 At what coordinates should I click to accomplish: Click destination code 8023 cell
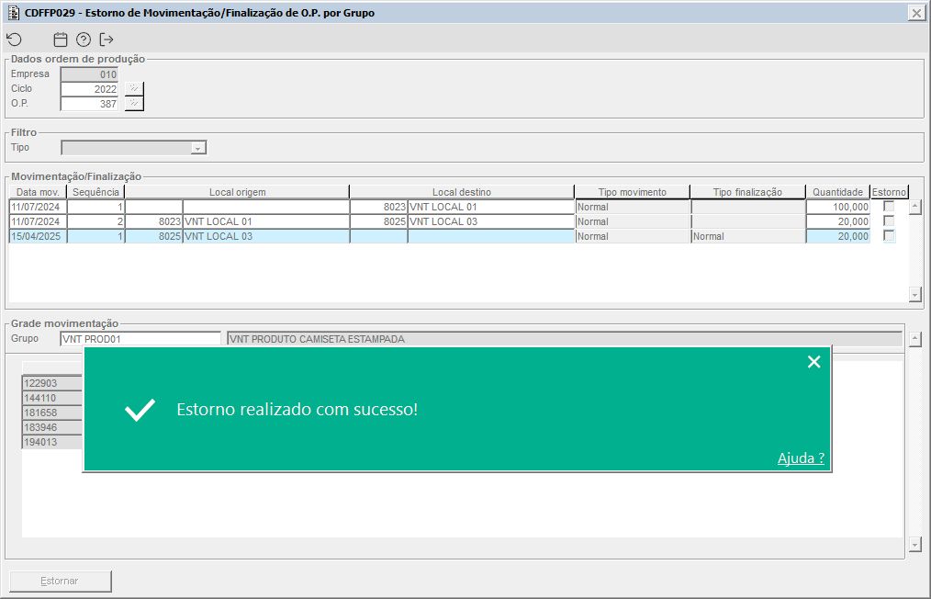(x=379, y=207)
